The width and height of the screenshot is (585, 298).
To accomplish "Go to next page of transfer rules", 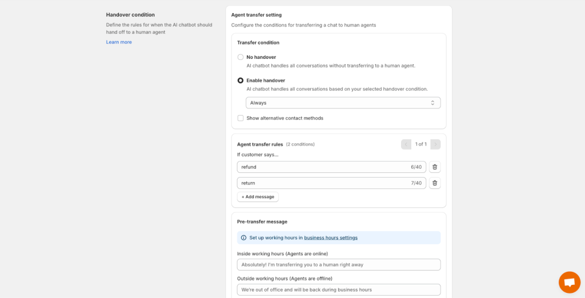I will [435, 144].
